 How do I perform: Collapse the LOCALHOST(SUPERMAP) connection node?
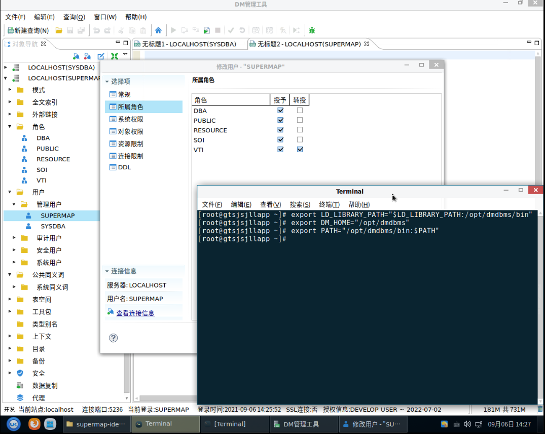click(6, 78)
